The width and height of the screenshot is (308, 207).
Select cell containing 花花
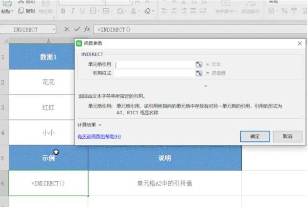coord(42,82)
